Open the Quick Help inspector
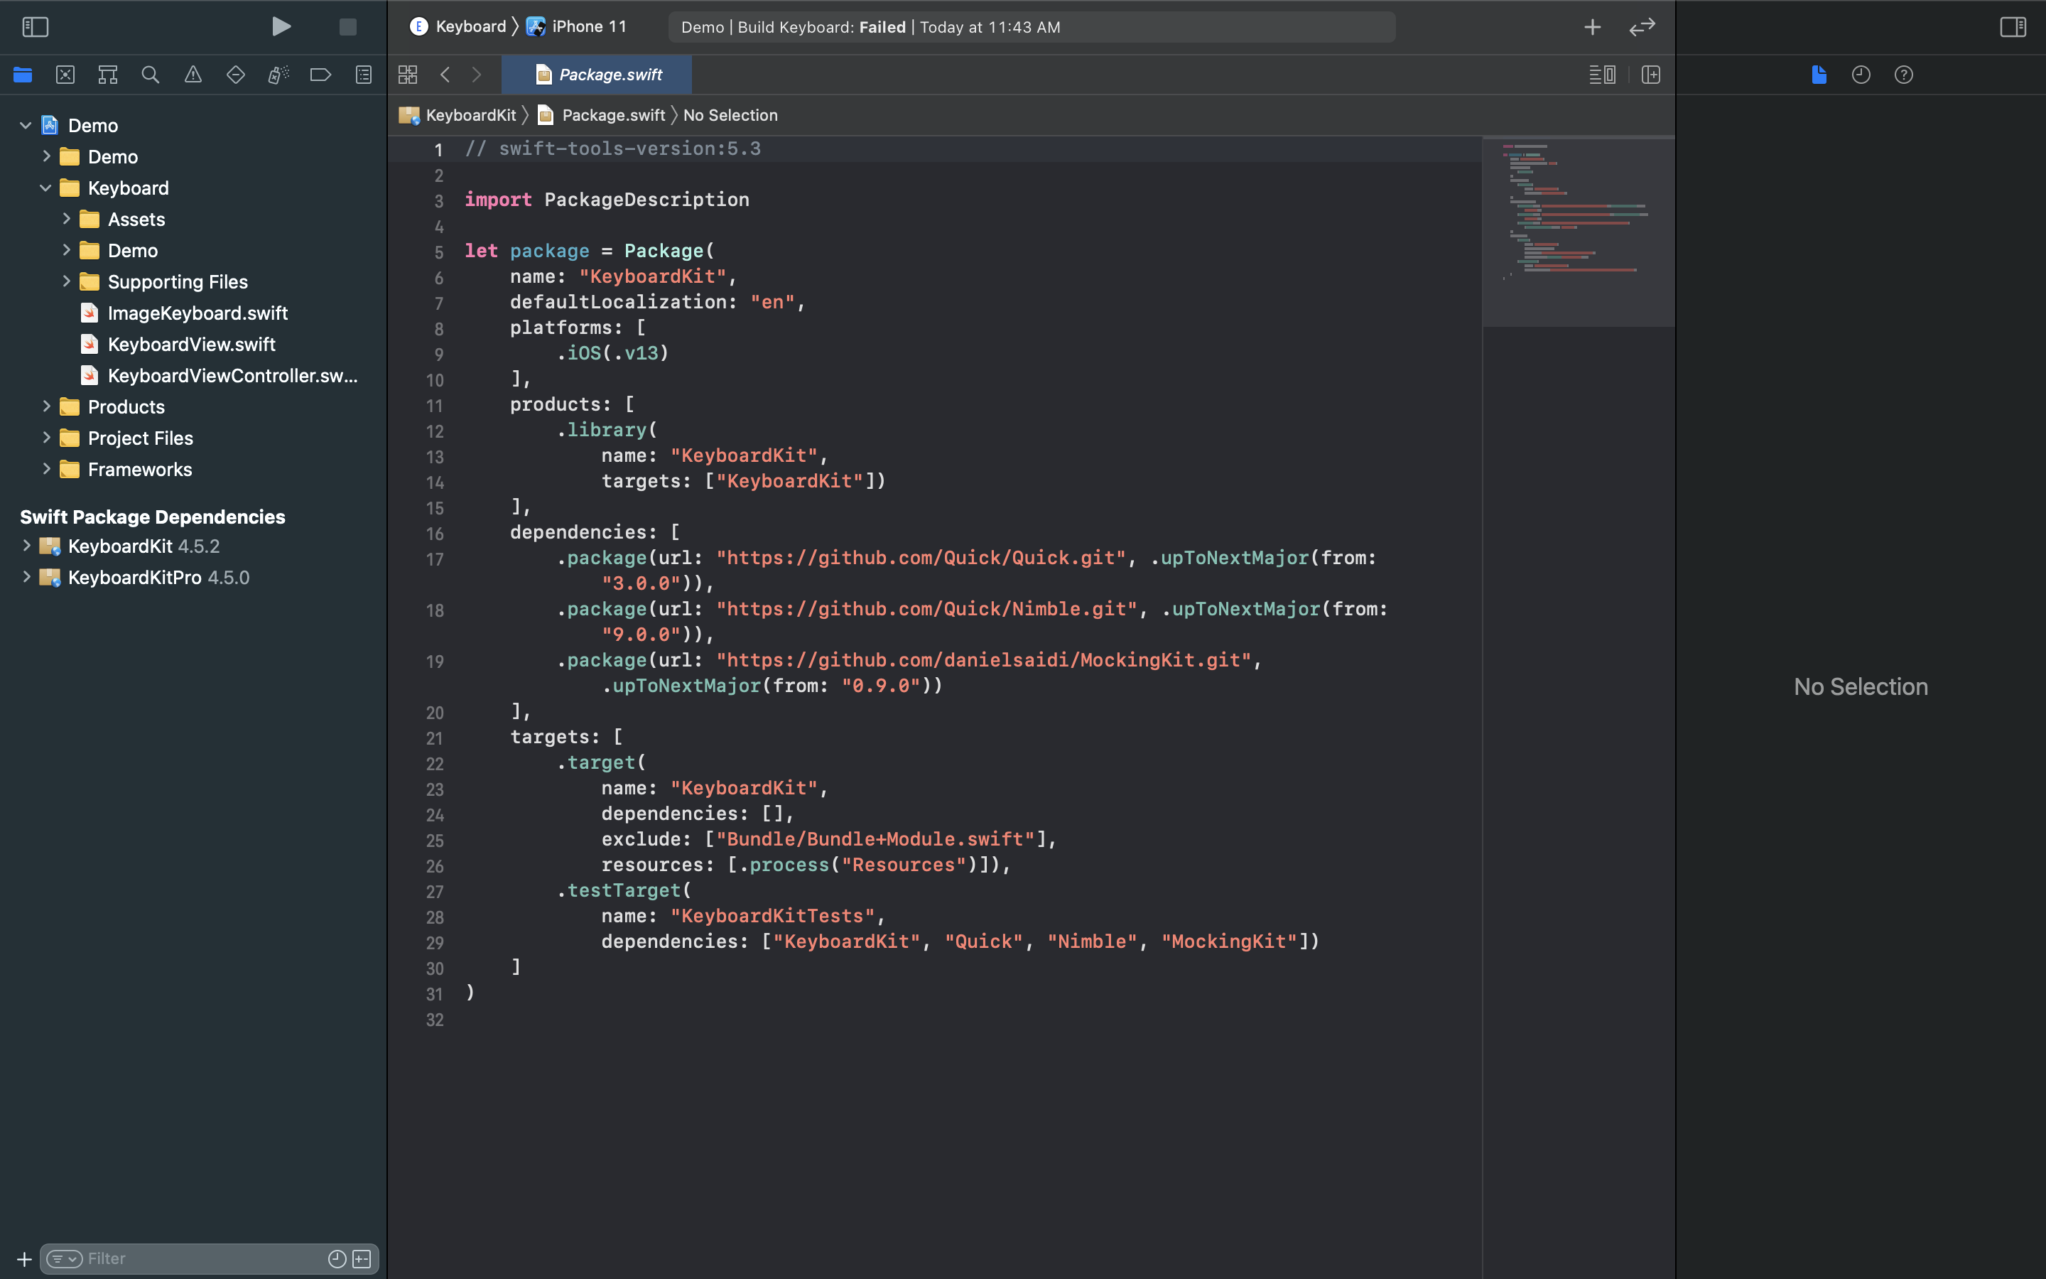 (x=1903, y=75)
